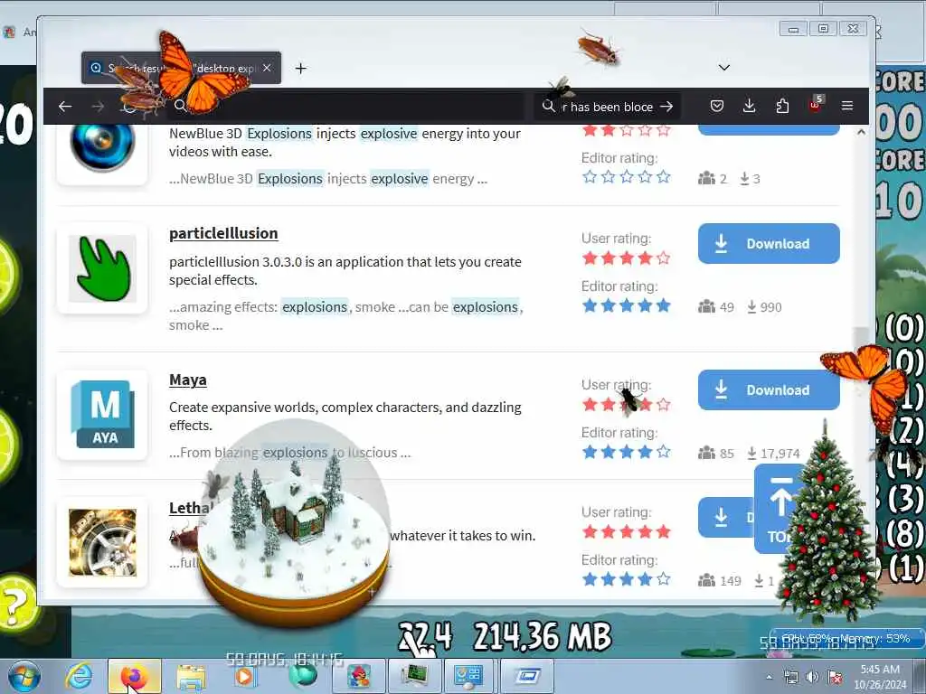Viewport: 926px width, 694px height.
Task: Open the Task Manager monitor taskbar icon
Action: click(414, 676)
